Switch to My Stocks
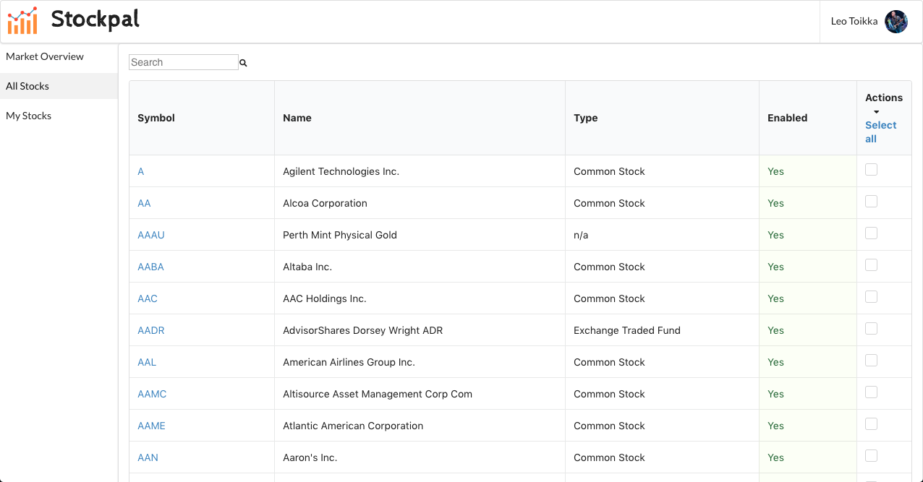Viewport: 923px width, 482px height. (28, 116)
